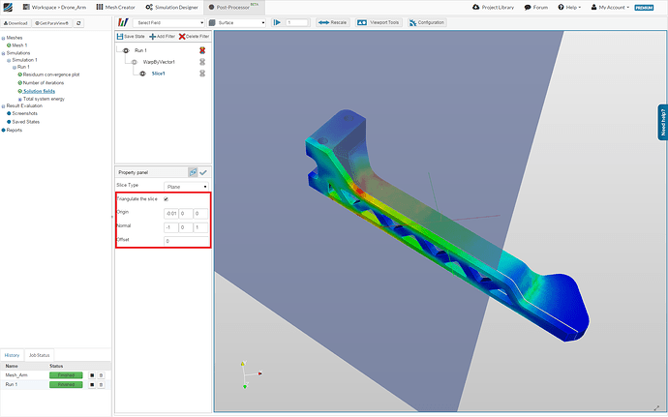Uncheck the Triangulate the slice checkbox
This screenshot has width=668, height=417.
[167, 199]
